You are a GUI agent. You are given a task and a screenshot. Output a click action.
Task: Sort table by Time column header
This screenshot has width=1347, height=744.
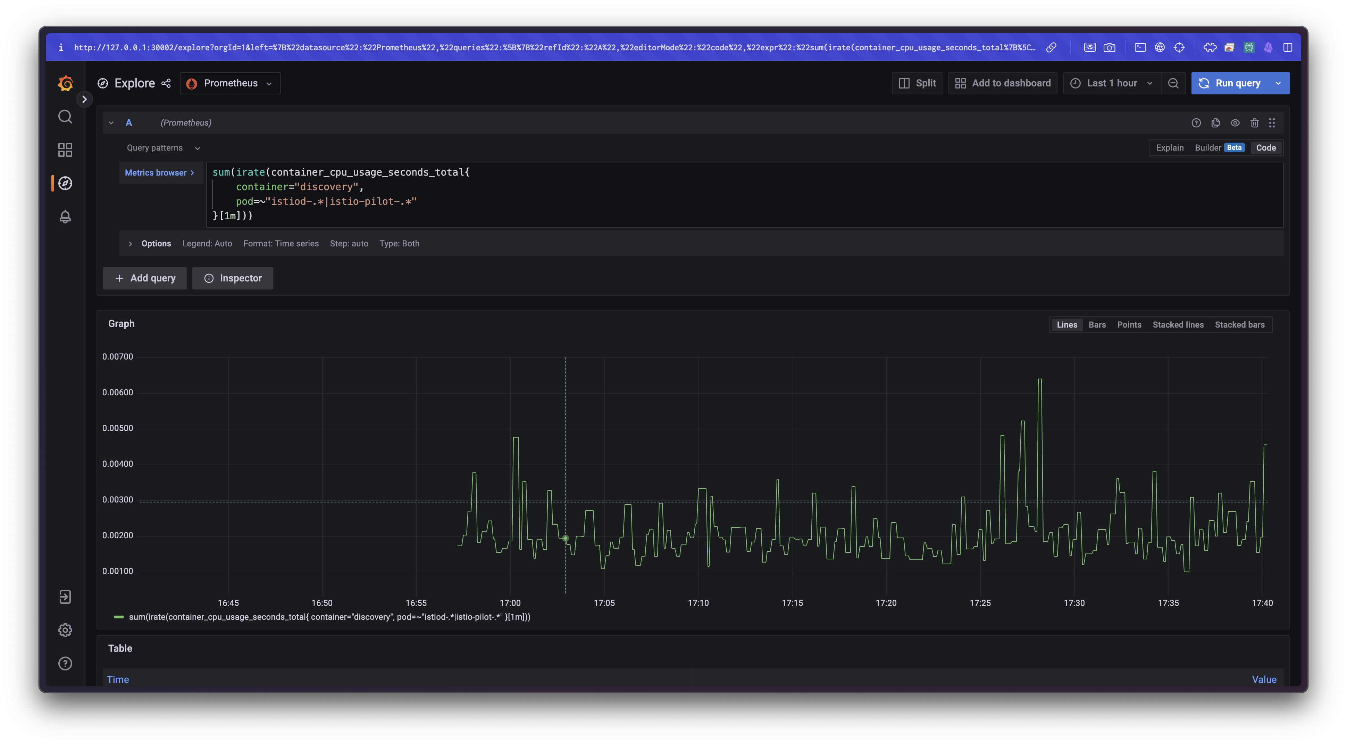(x=118, y=680)
